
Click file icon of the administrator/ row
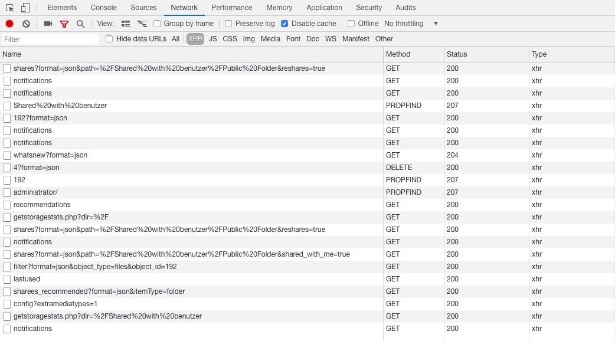[x=7, y=192]
